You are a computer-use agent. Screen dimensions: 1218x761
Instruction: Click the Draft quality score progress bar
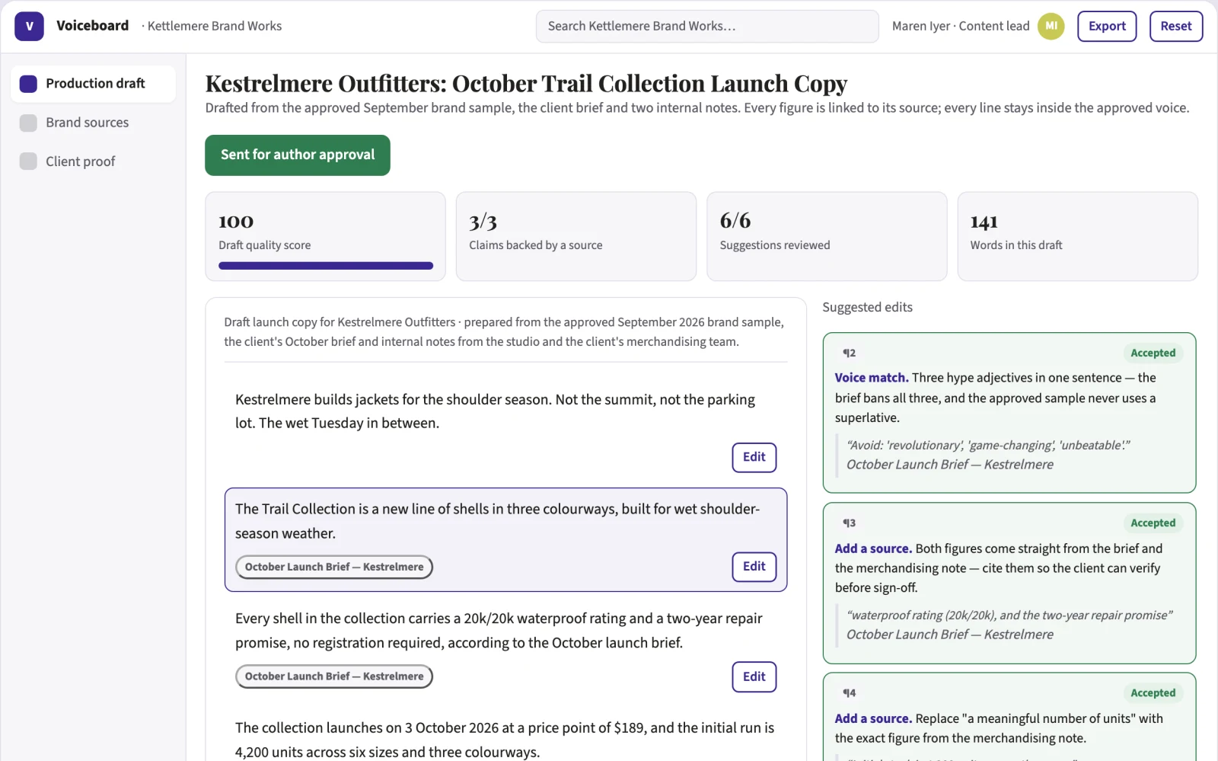tap(326, 266)
